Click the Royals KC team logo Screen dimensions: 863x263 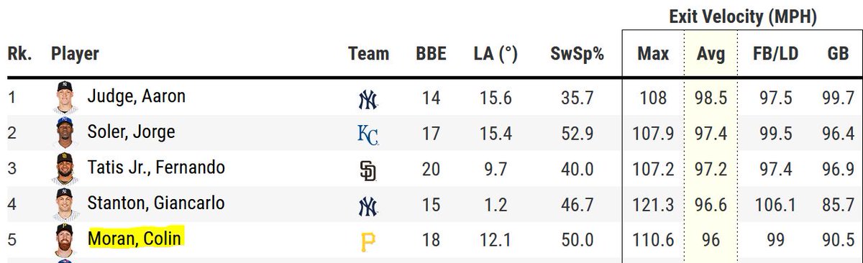pos(367,135)
